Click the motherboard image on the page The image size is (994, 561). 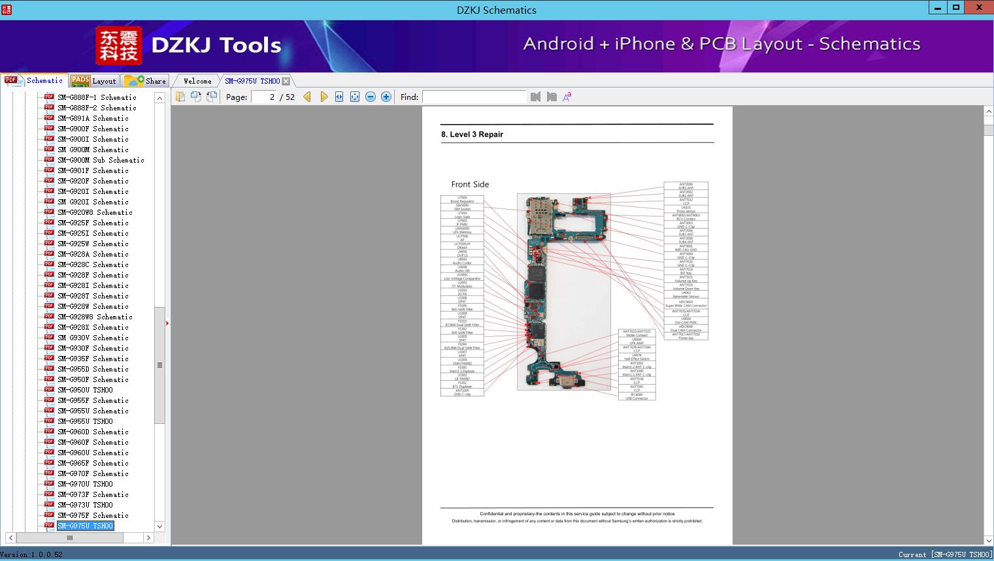pos(564,292)
